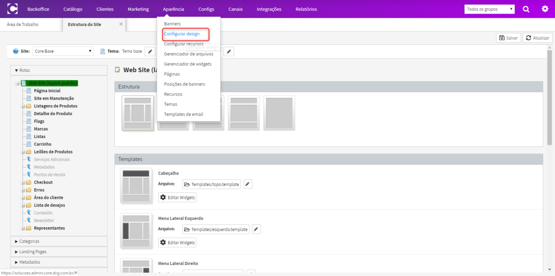Image resolution: width=555 pixels, height=276 pixels.
Task: Click the Menu Lateral Esquerdo preview thumbnail
Action: coord(136,230)
